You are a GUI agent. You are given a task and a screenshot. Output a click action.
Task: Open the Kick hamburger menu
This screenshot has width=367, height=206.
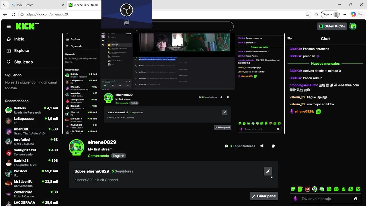(9, 26)
